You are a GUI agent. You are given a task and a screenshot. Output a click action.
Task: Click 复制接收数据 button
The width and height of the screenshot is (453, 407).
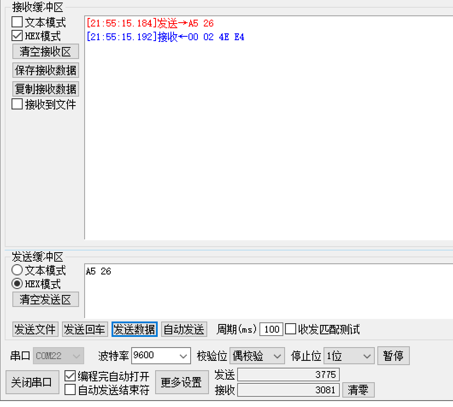pos(45,89)
